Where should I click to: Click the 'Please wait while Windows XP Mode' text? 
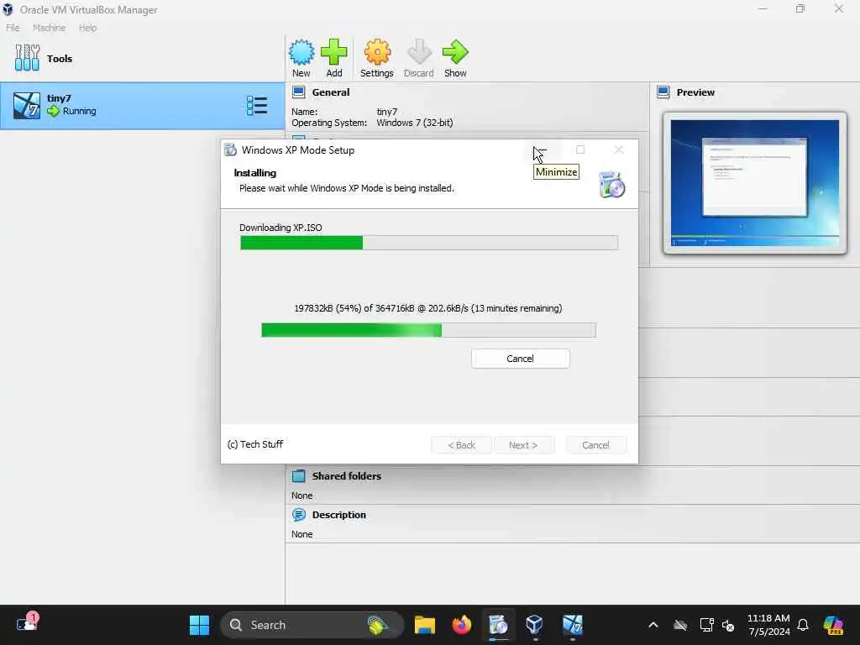click(x=347, y=188)
